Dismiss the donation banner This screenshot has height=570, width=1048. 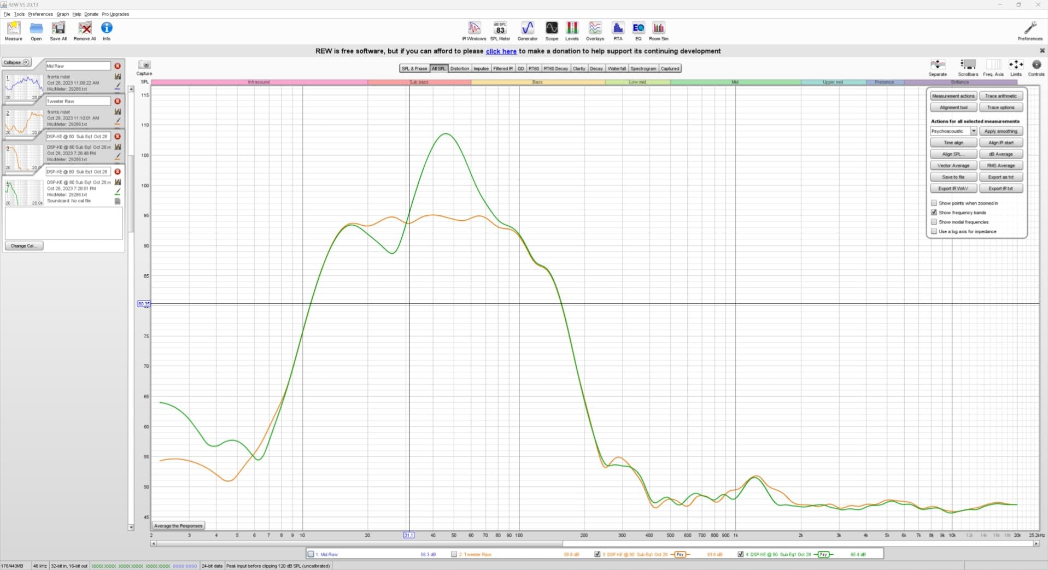point(1042,51)
